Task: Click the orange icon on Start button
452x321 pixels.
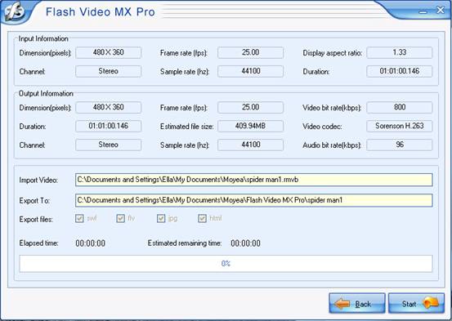Action: [x=431, y=303]
